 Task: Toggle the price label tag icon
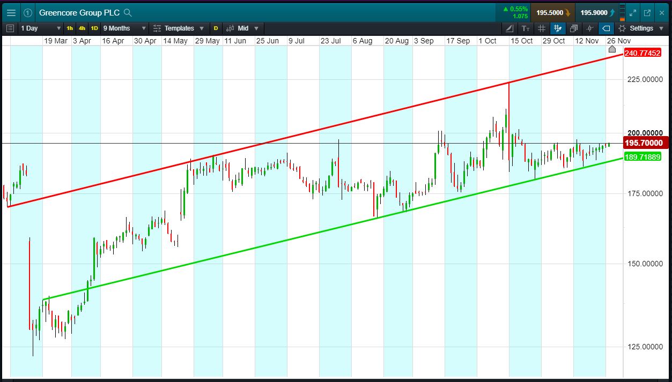(606, 28)
